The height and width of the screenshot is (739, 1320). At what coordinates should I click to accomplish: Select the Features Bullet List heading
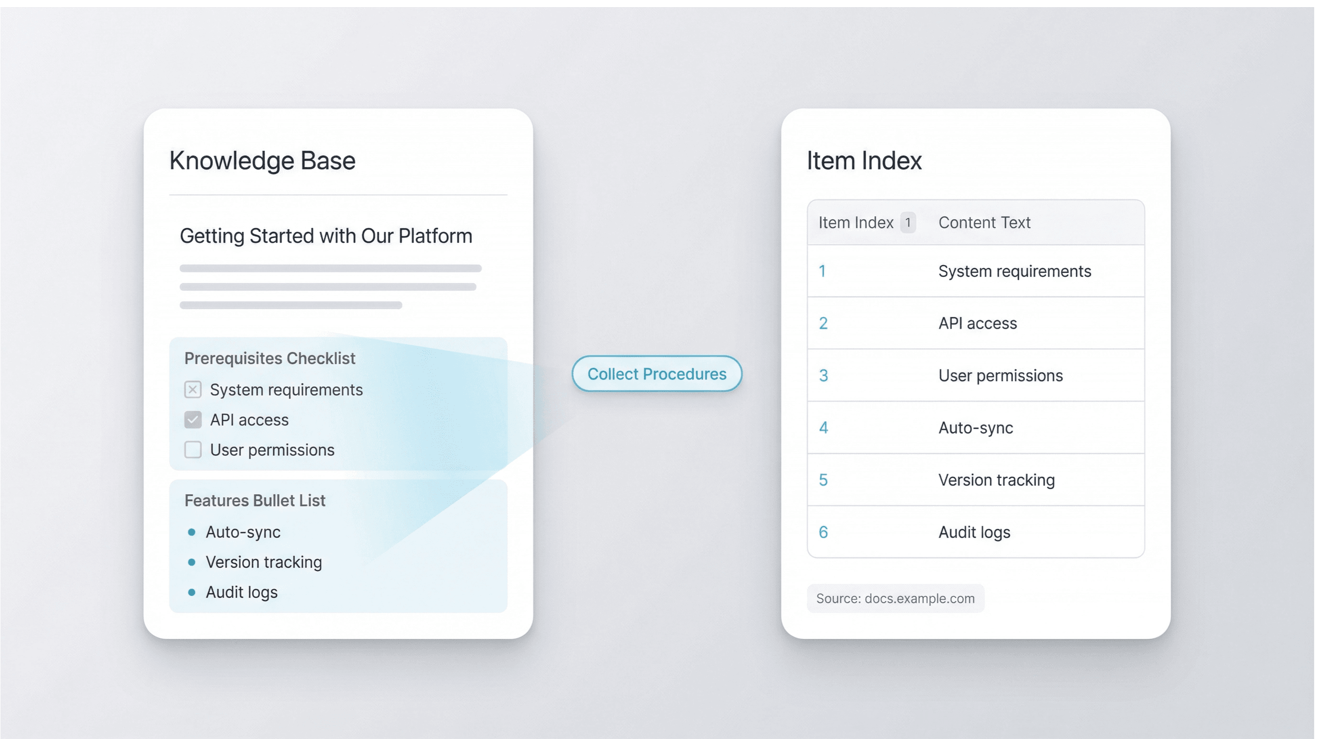click(254, 500)
